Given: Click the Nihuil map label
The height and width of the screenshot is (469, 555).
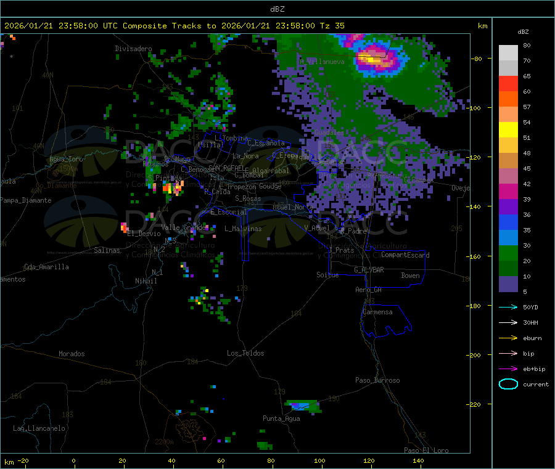Looking at the screenshot, I should point(146,281).
